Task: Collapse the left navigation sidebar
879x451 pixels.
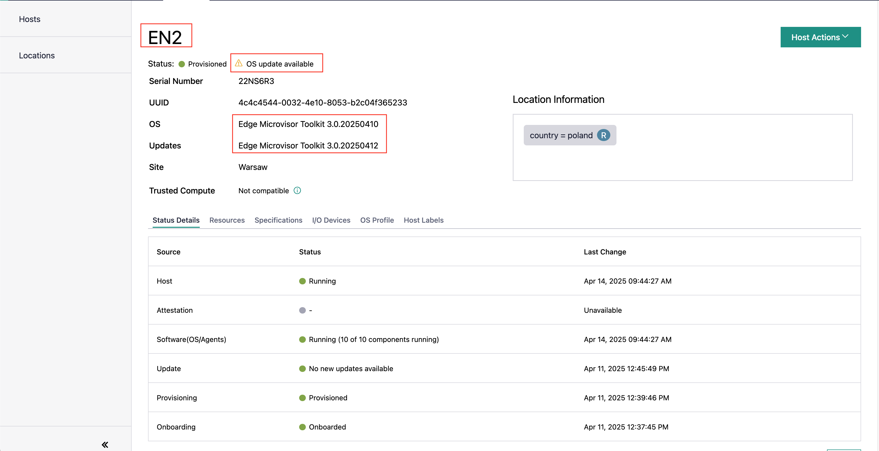Action: 104,445
